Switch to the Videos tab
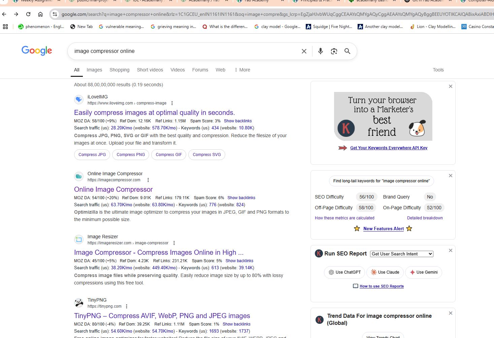 pos(177,70)
